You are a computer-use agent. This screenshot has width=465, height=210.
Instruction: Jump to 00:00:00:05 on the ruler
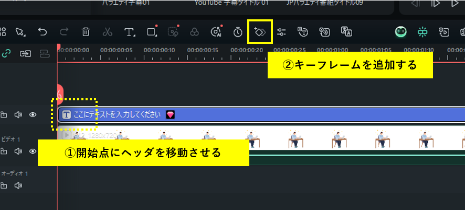pos(117,50)
